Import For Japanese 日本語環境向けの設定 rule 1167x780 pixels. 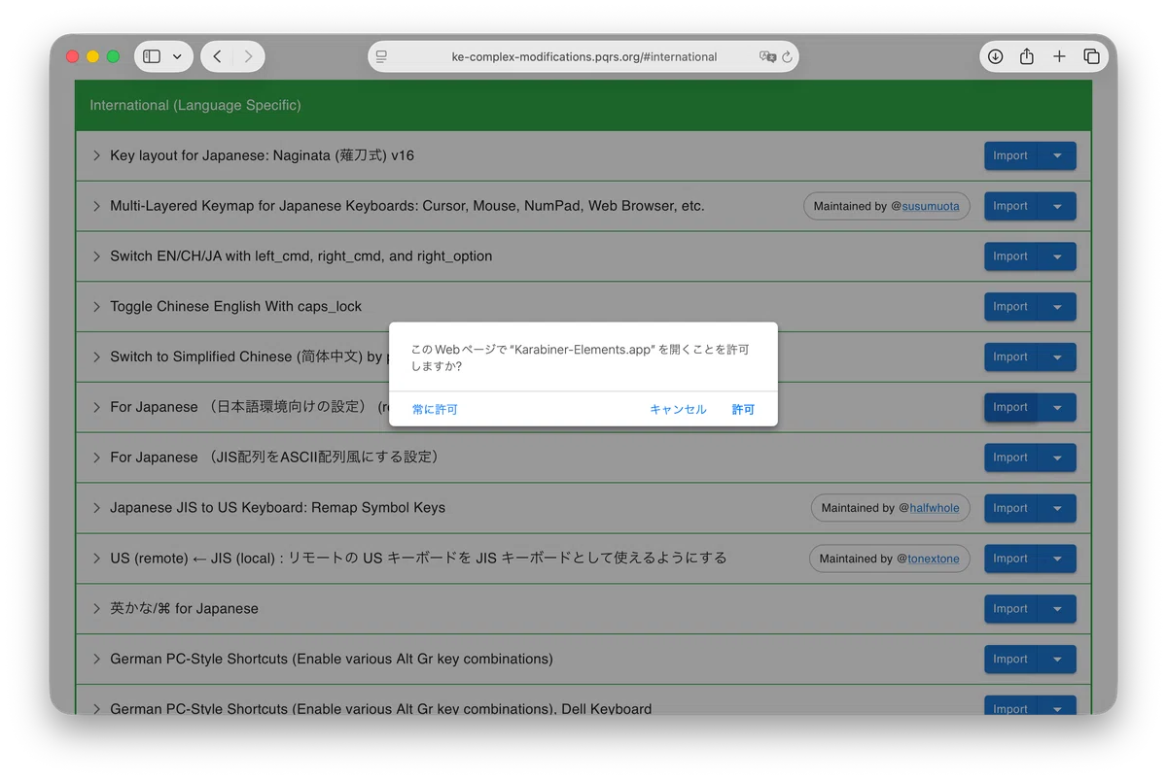click(1010, 407)
